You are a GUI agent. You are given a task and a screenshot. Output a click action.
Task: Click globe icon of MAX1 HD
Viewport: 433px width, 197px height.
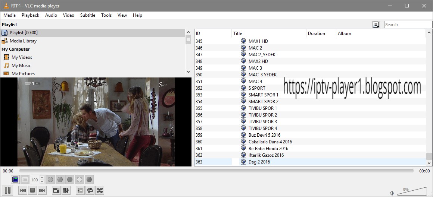pos(243,41)
